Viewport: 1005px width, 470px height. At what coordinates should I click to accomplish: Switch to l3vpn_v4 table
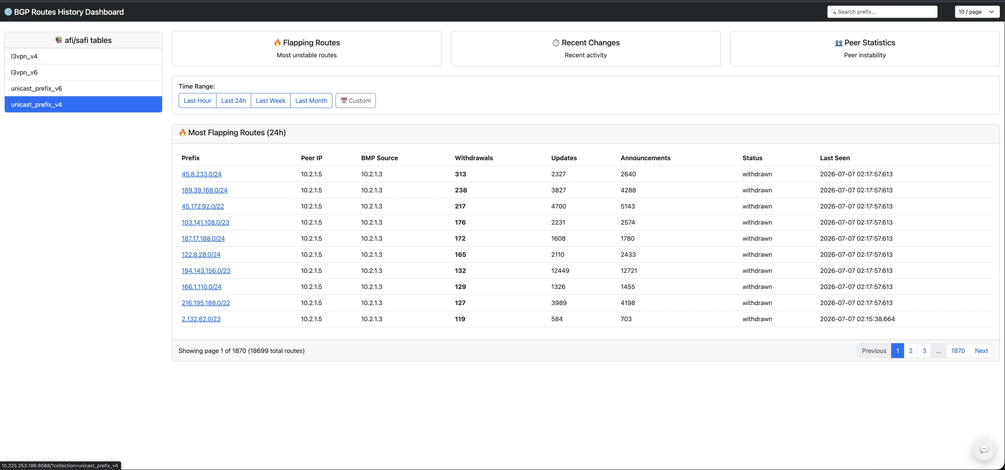(83, 56)
